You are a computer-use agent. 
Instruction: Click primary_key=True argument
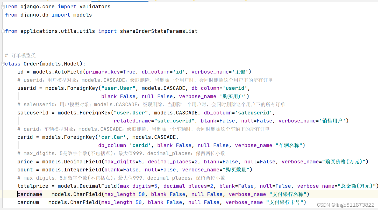pos(111,72)
